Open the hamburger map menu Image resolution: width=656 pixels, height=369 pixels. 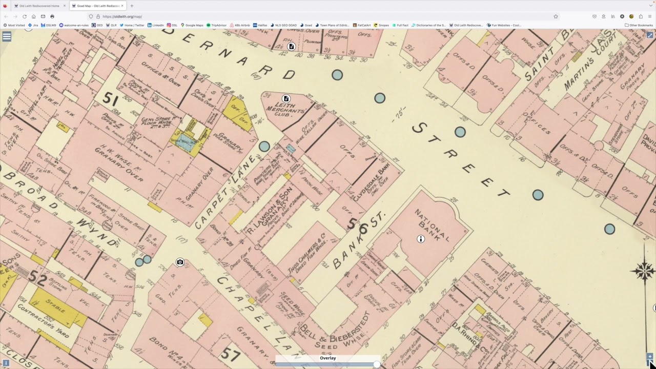[x=7, y=36]
